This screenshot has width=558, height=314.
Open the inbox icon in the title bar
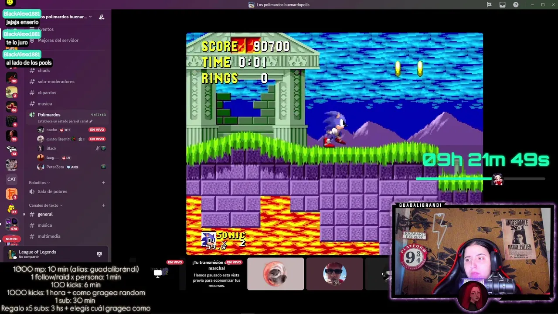click(x=502, y=5)
